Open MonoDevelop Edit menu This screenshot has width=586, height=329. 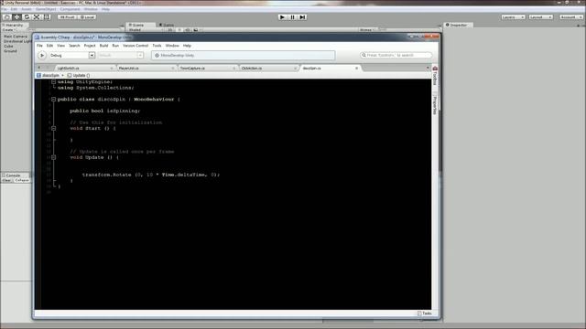(49, 46)
